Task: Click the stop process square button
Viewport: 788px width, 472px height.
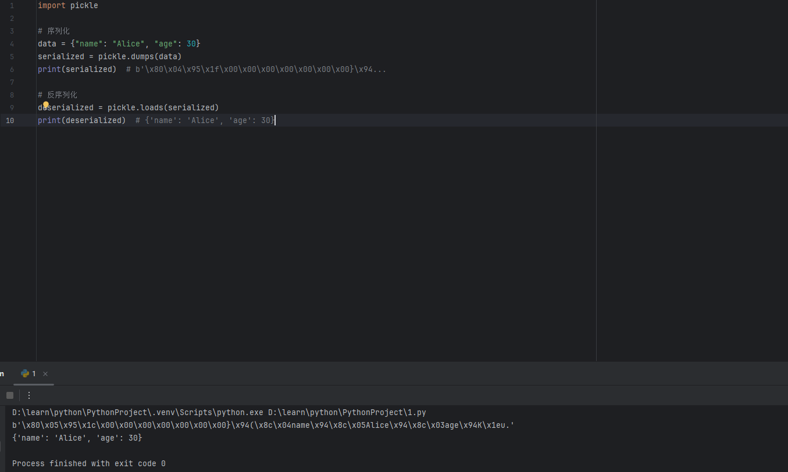Action: pyautogui.click(x=10, y=395)
